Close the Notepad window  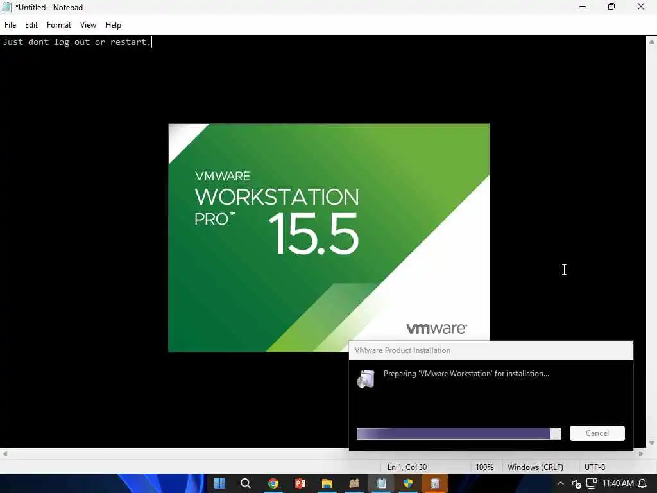coord(641,6)
